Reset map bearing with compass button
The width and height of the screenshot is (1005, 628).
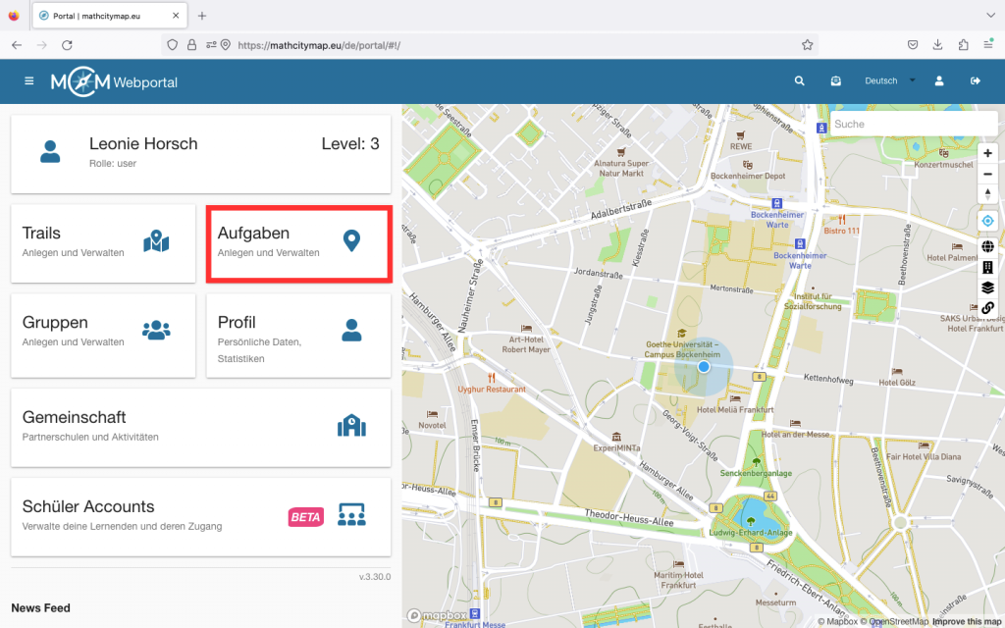(987, 194)
